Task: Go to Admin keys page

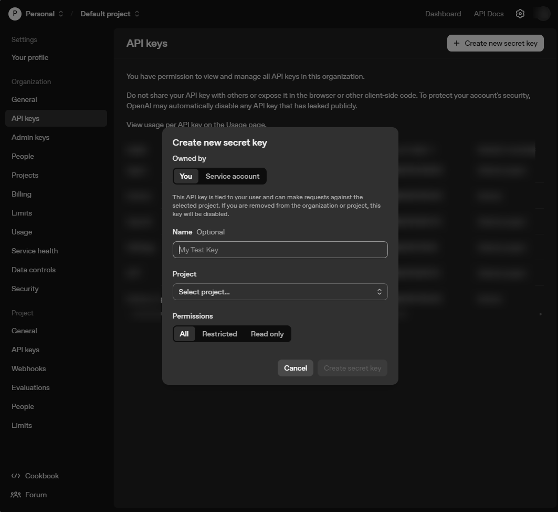Action: coord(30,137)
